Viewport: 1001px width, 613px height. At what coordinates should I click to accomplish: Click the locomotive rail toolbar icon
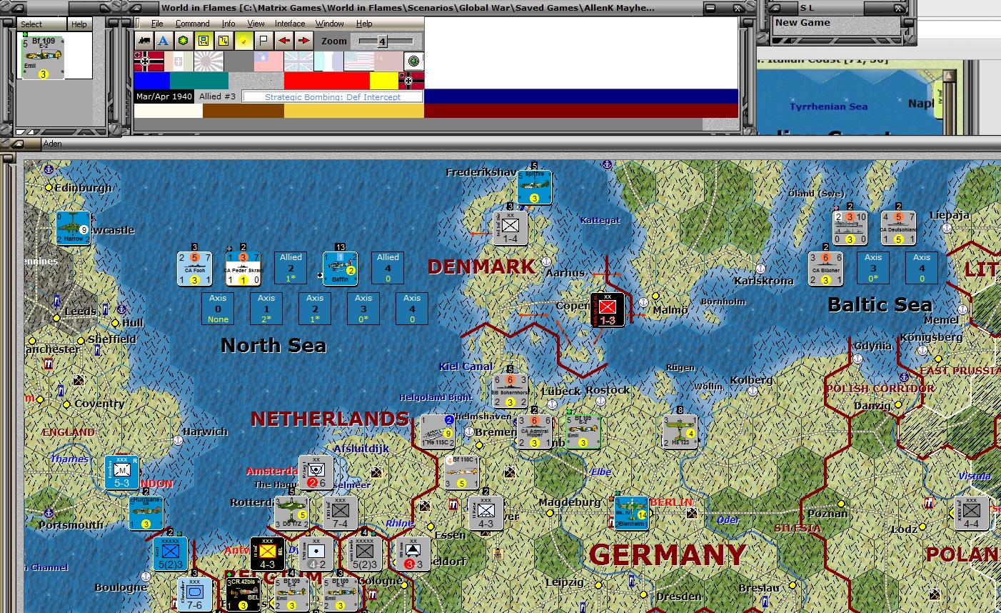click(x=144, y=41)
